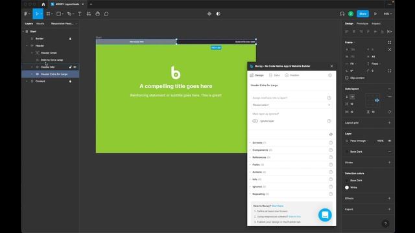
Task: Click help icon beside Components section
Action: [331, 150]
